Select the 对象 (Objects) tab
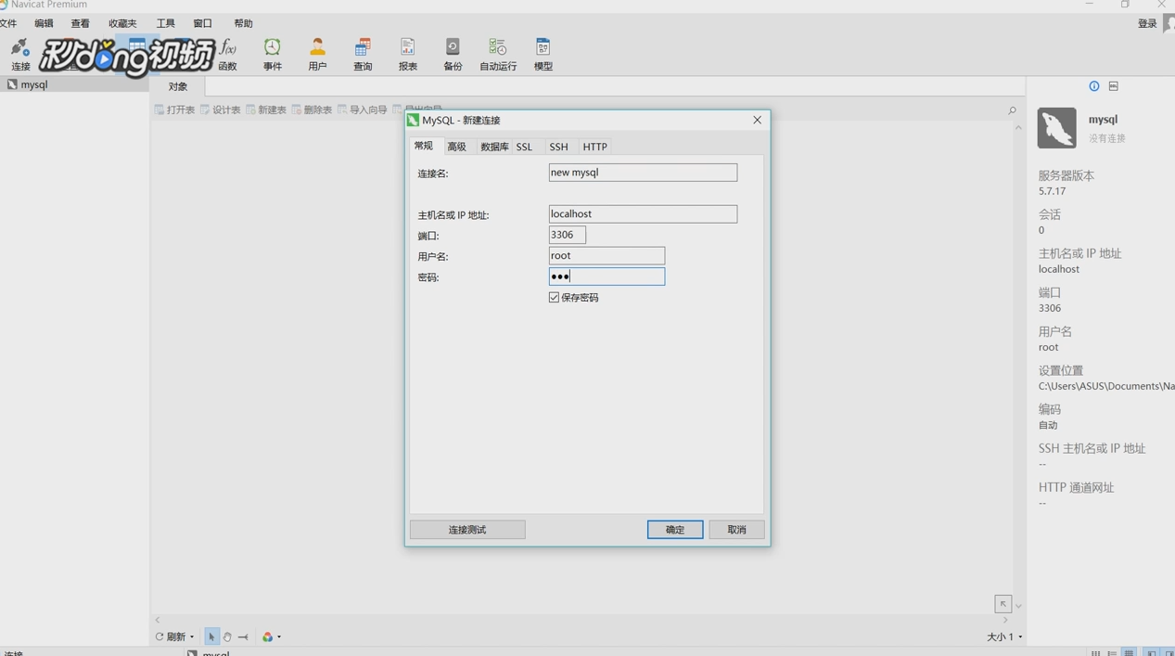Screen dimensions: 1175x656 [177, 86]
